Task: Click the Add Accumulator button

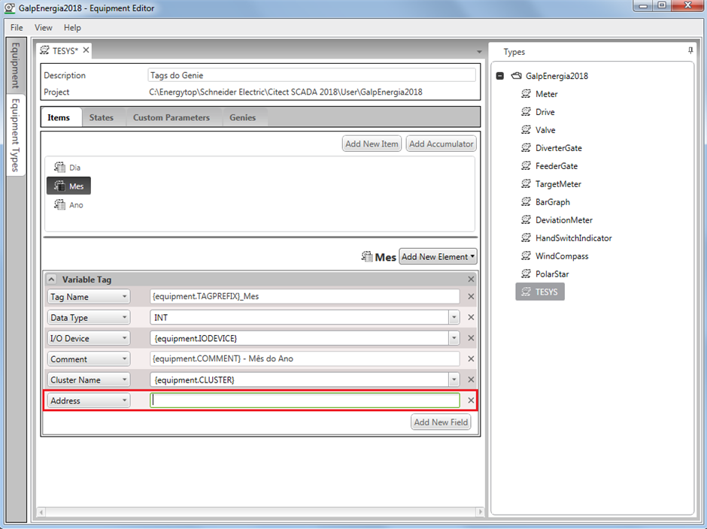Action: click(x=441, y=144)
